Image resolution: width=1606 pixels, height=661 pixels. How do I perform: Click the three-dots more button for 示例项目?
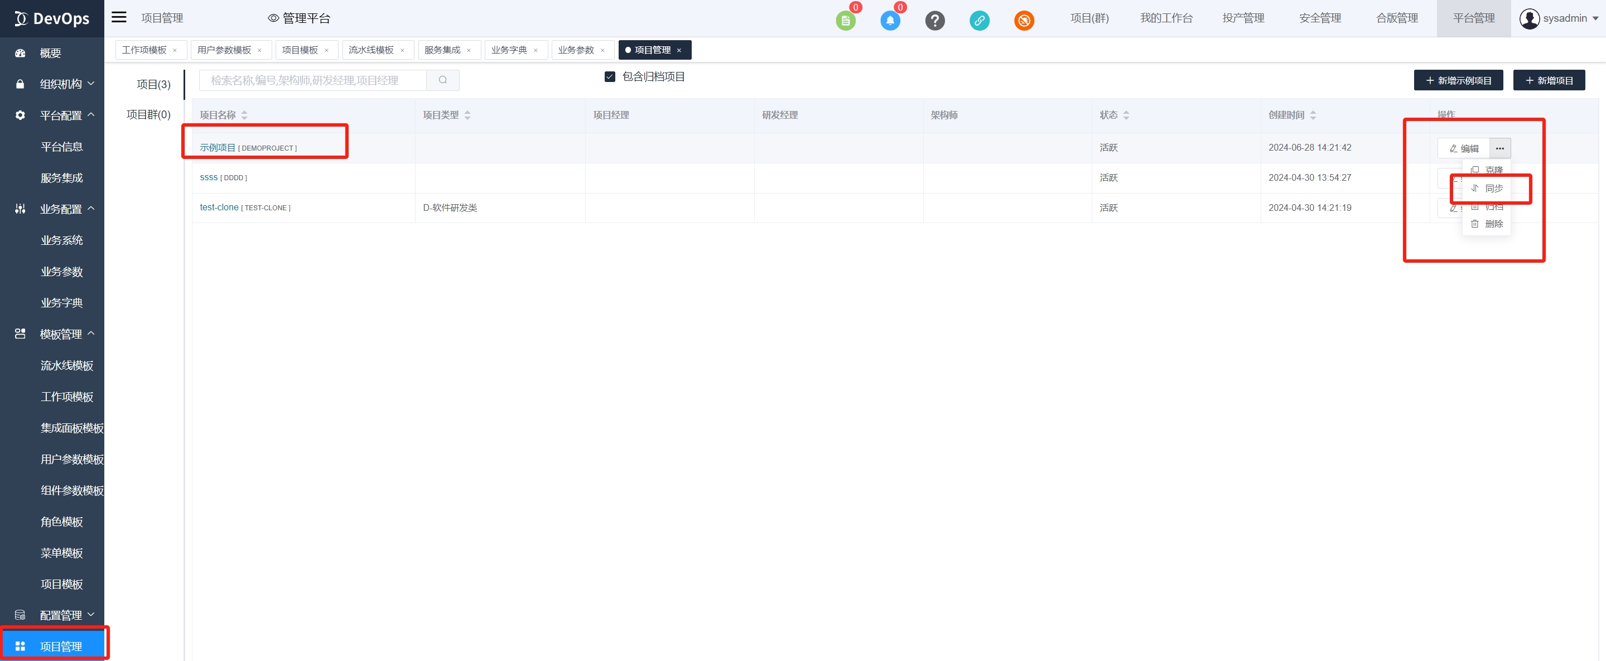[1499, 148]
